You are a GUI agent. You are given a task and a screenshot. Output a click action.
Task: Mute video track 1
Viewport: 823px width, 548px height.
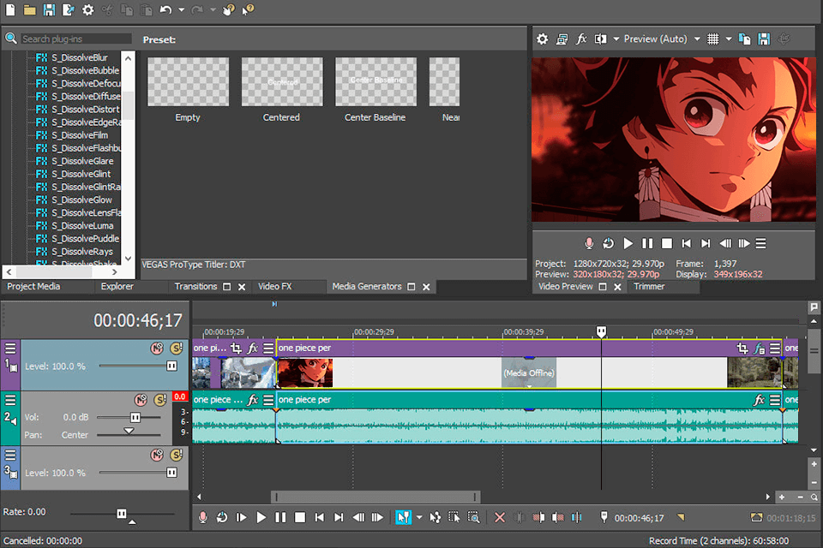click(x=157, y=348)
